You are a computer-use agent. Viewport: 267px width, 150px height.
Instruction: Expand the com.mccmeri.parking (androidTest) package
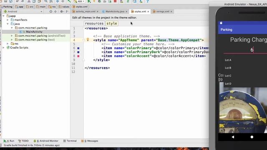(12, 36)
